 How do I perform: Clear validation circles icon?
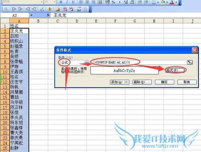(71, 9)
